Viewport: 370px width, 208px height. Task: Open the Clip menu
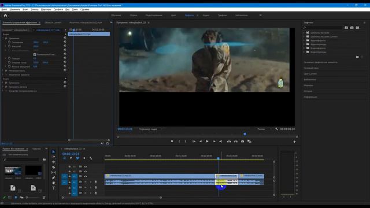[25, 9]
